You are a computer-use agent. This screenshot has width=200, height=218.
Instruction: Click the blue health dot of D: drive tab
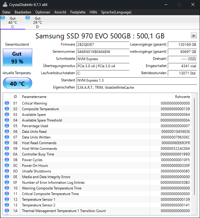[28, 18]
